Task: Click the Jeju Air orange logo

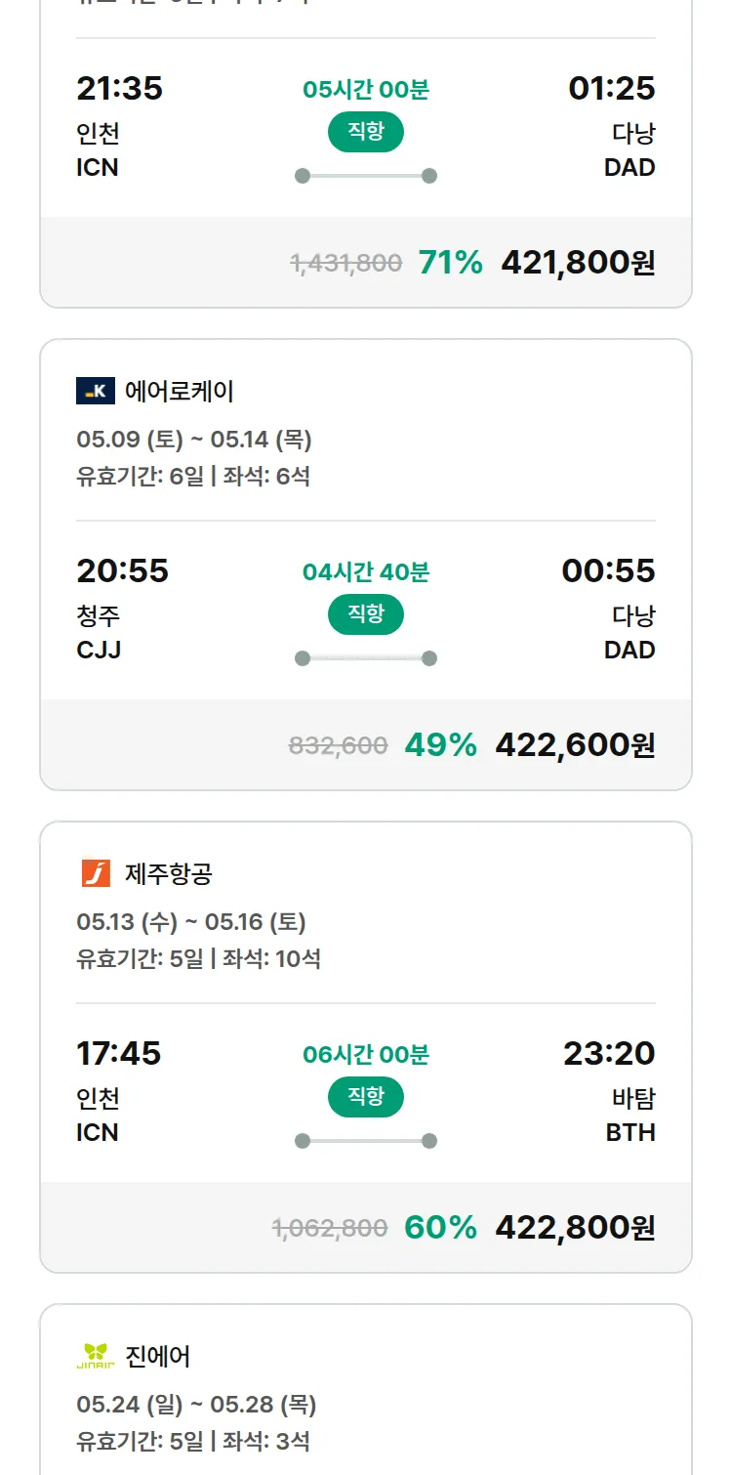Action: coord(96,873)
